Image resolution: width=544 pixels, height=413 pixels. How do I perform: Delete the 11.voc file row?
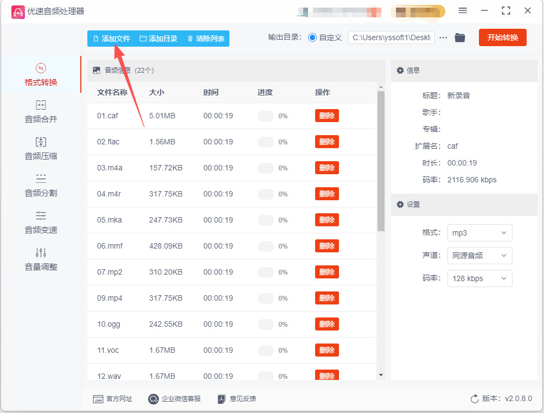tap(327, 350)
